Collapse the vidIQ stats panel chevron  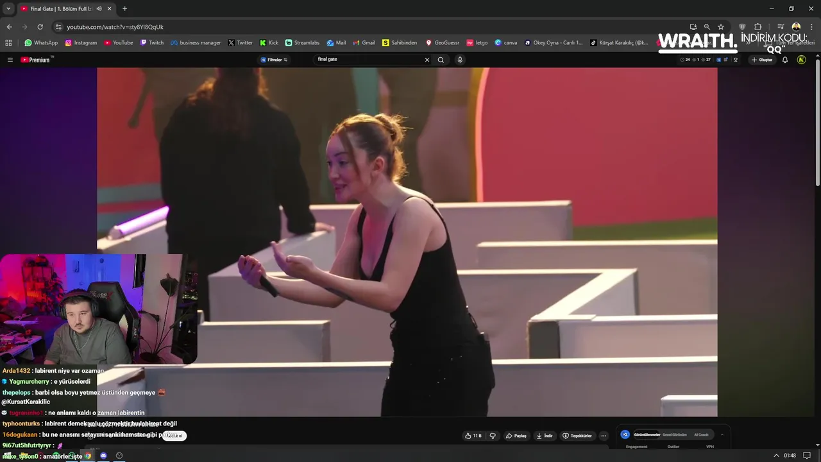click(x=722, y=434)
